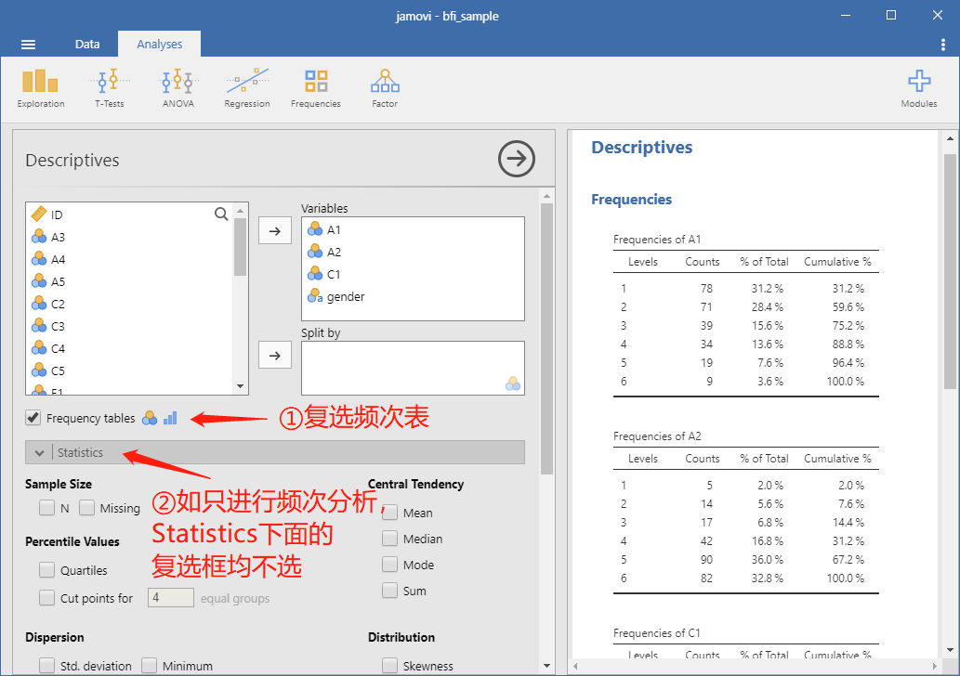Select C1 in the Variables box
This screenshot has height=676, width=960.
tap(413, 274)
